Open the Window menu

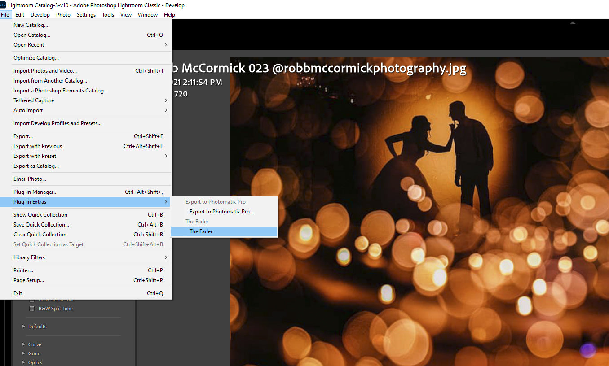click(x=148, y=15)
